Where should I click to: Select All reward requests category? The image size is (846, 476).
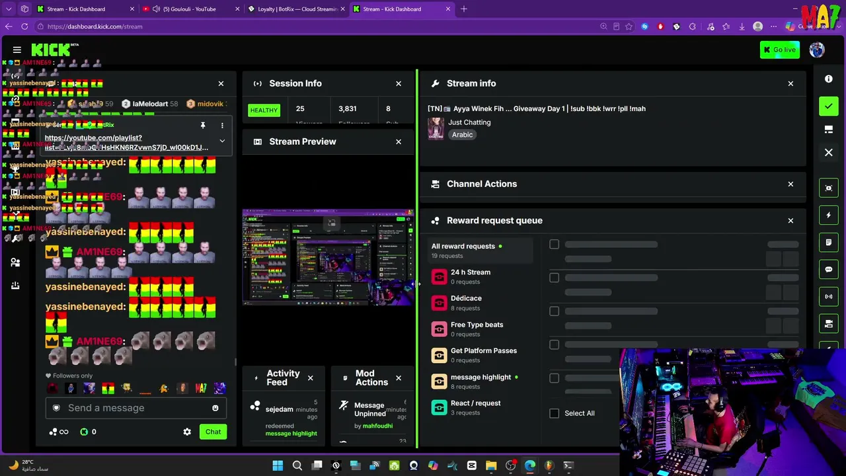tap(480, 251)
